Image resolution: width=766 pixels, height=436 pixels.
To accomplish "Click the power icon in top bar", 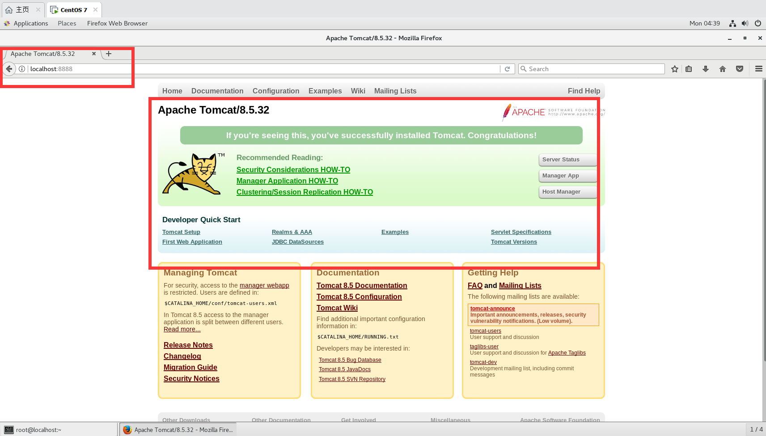I will point(758,23).
